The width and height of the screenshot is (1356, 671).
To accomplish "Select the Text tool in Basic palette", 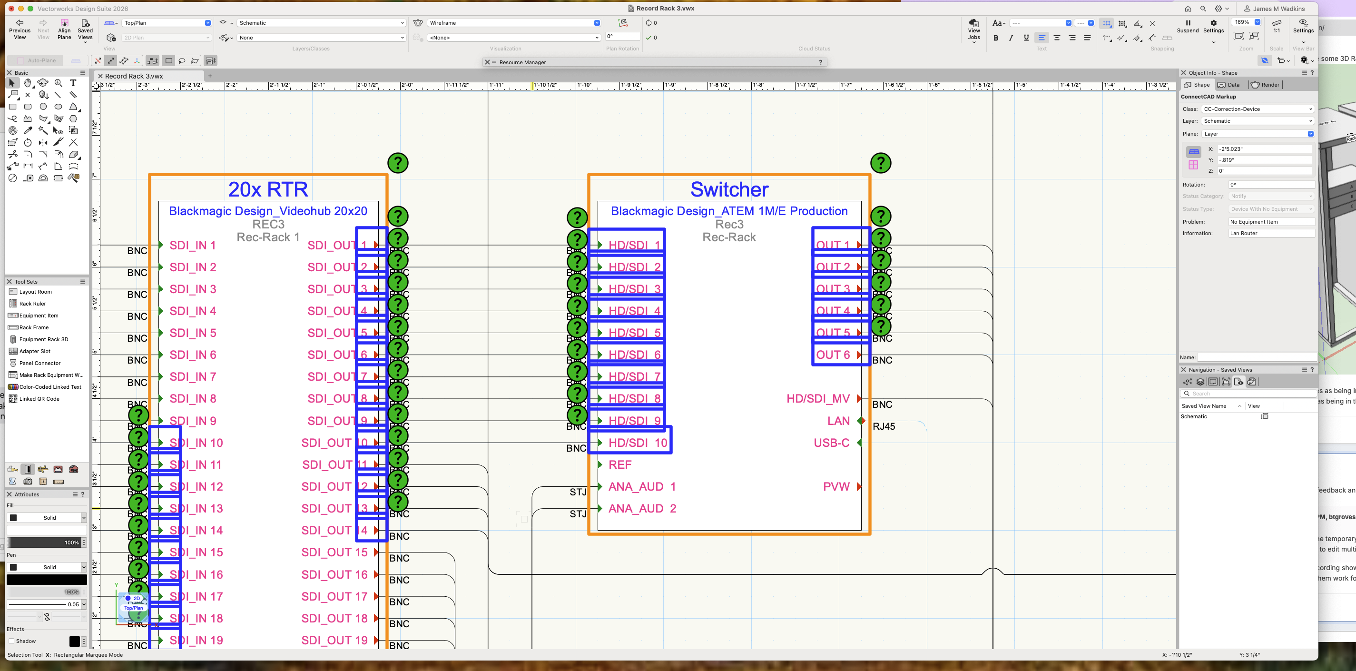I will click(73, 83).
